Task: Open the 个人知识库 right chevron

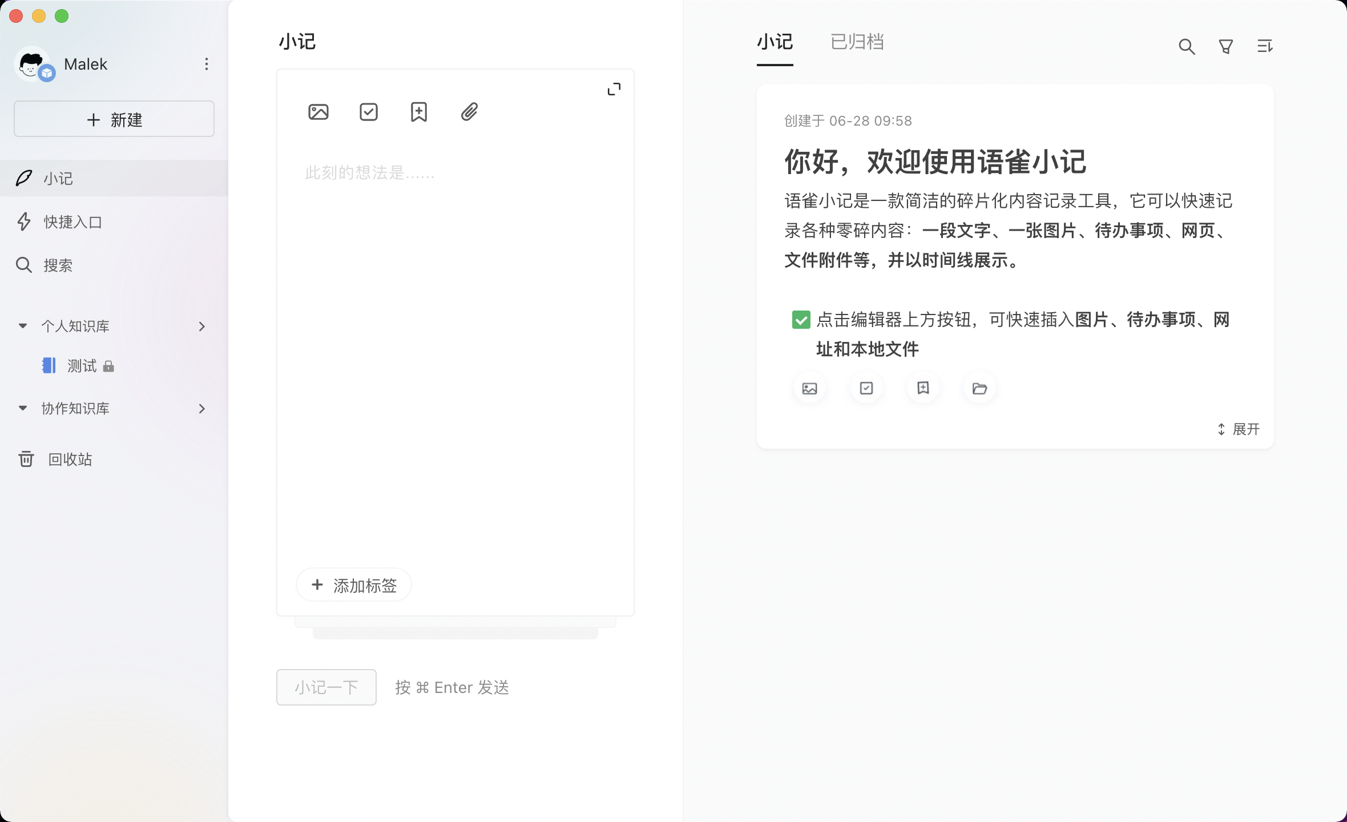Action: [x=202, y=326]
